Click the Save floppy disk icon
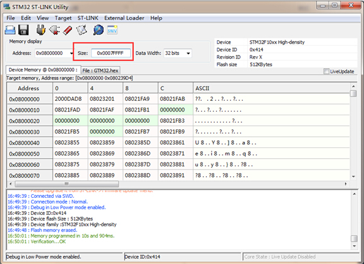Viewport: 364px width, 264px height. (23, 30)
